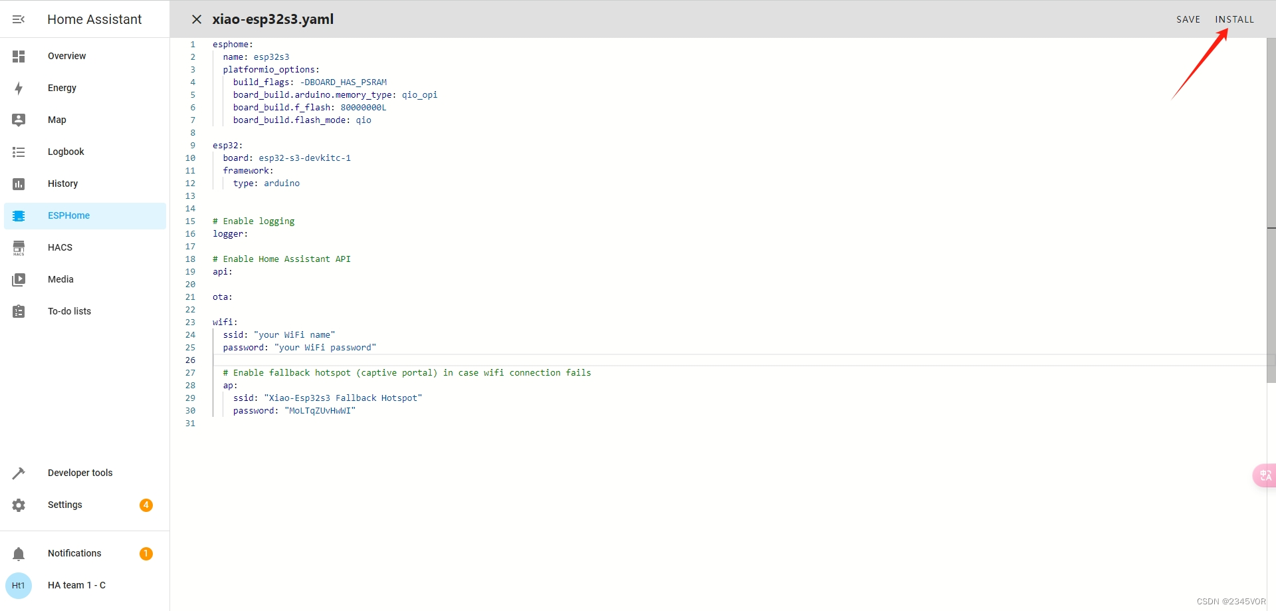Screen dimensions: 1276x611
Task: Click the 'Xiao-Esp32s3 Fallback Hotspot' ssid line
Action: [x=328, y=398]
